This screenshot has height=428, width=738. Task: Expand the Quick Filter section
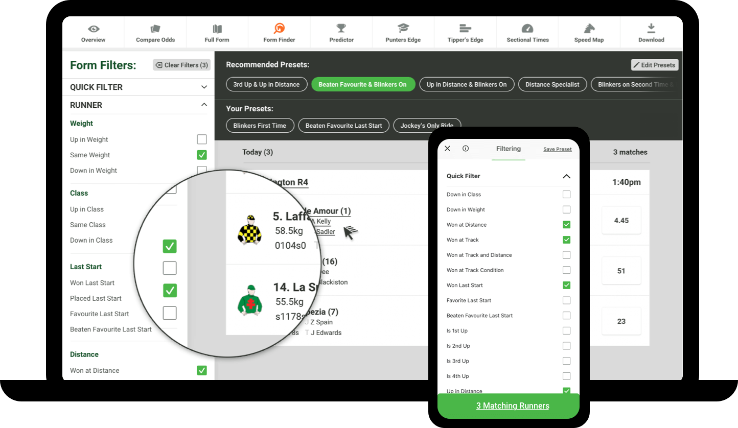(204, 87)
